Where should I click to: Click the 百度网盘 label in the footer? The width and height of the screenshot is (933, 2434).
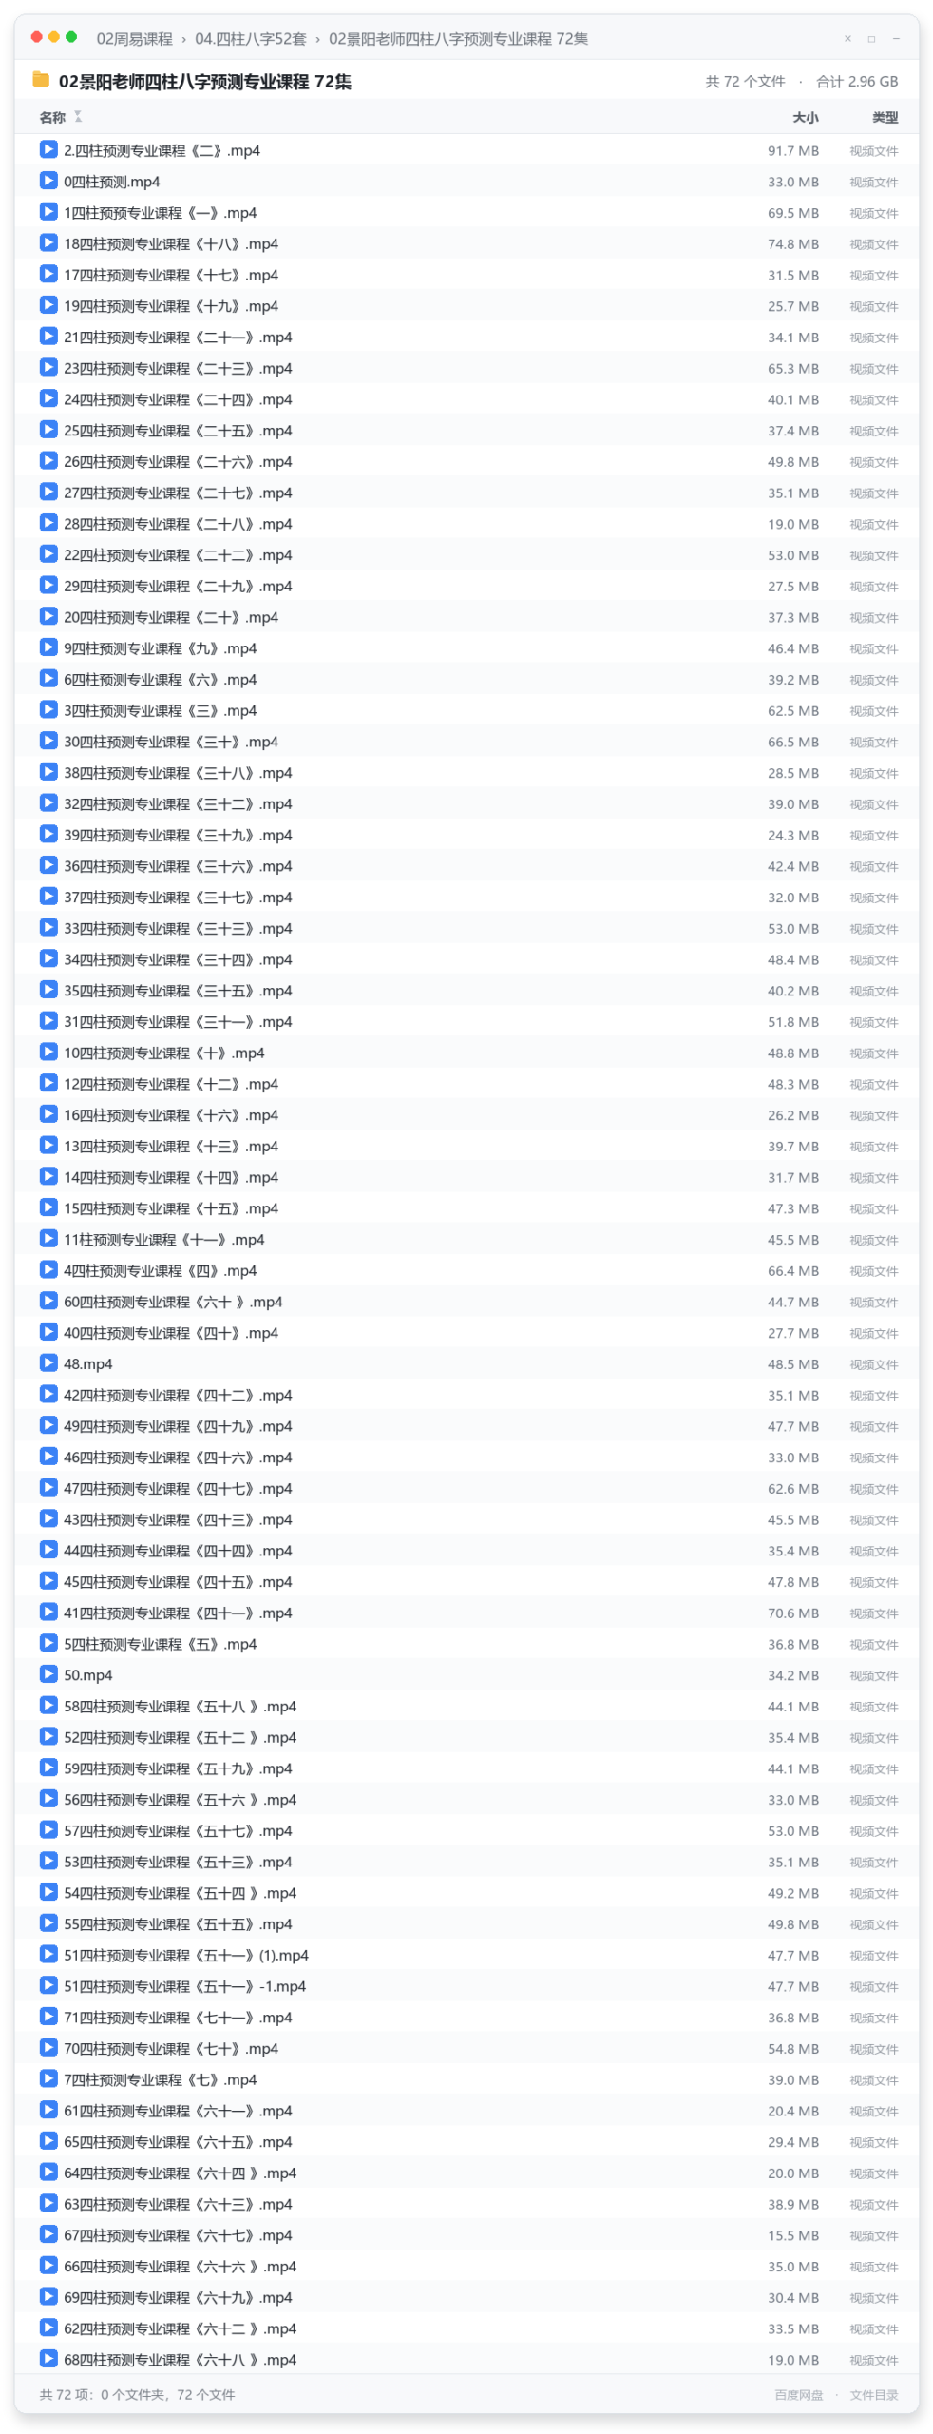(x=798, y=2394)
